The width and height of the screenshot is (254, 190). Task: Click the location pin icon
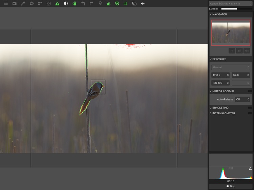(x=100, y=3)
